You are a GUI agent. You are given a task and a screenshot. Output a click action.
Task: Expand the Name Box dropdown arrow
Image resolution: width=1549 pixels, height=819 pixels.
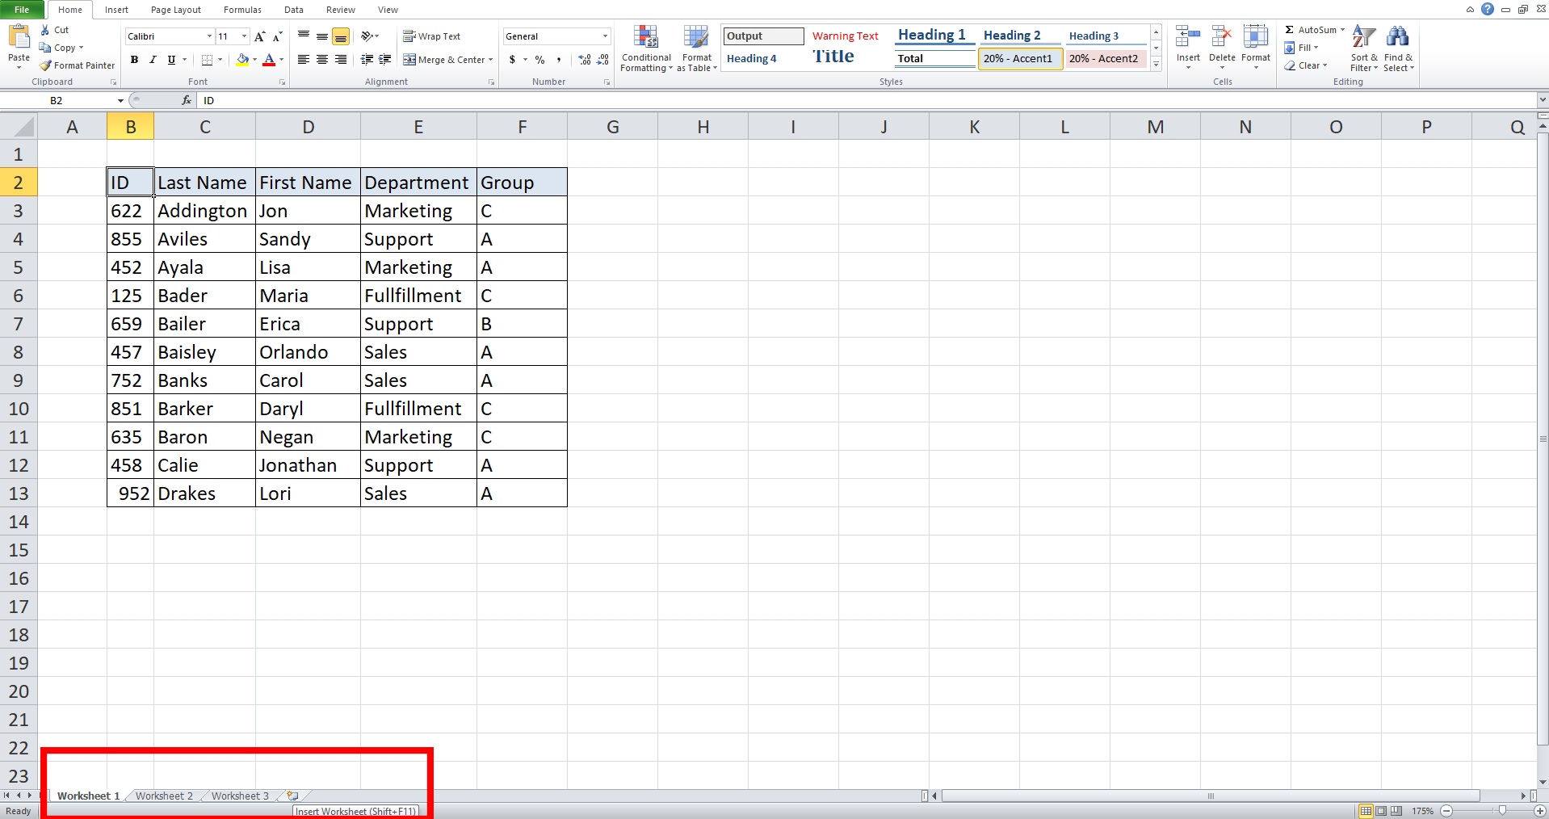click(120, 100)
